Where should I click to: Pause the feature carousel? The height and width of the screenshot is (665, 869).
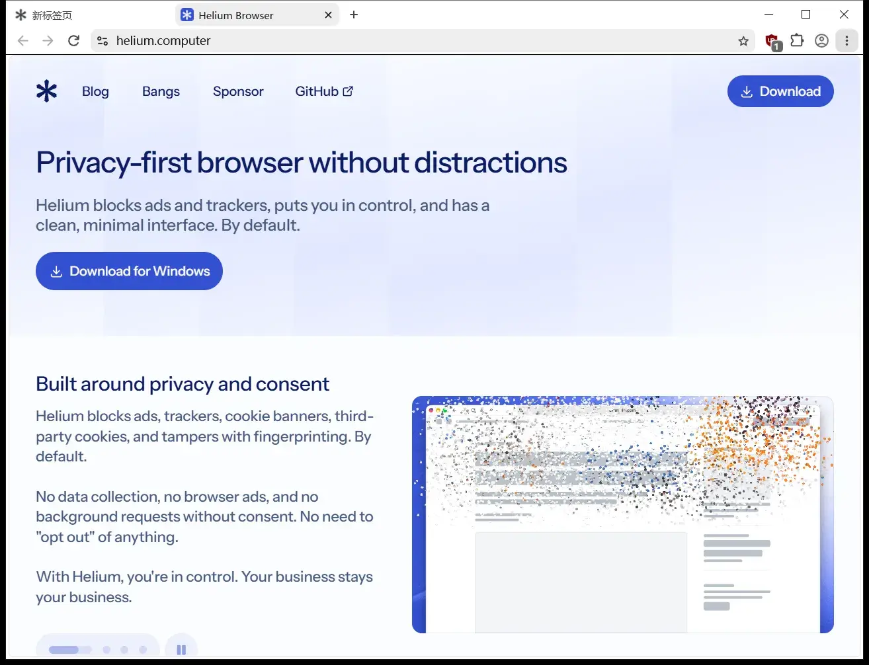[x=181, y=649]
